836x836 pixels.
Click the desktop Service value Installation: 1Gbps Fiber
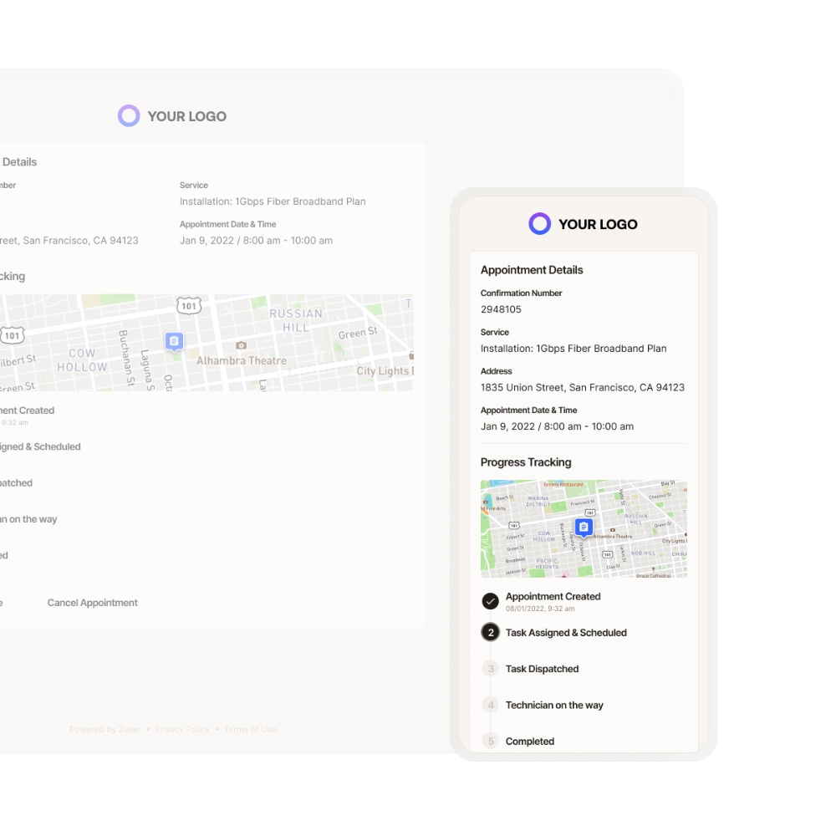273,201
